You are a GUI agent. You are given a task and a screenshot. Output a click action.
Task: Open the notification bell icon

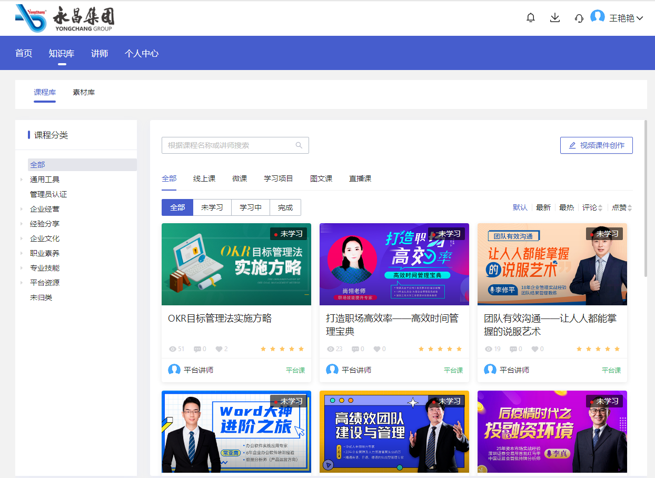(x=530, y=18)
